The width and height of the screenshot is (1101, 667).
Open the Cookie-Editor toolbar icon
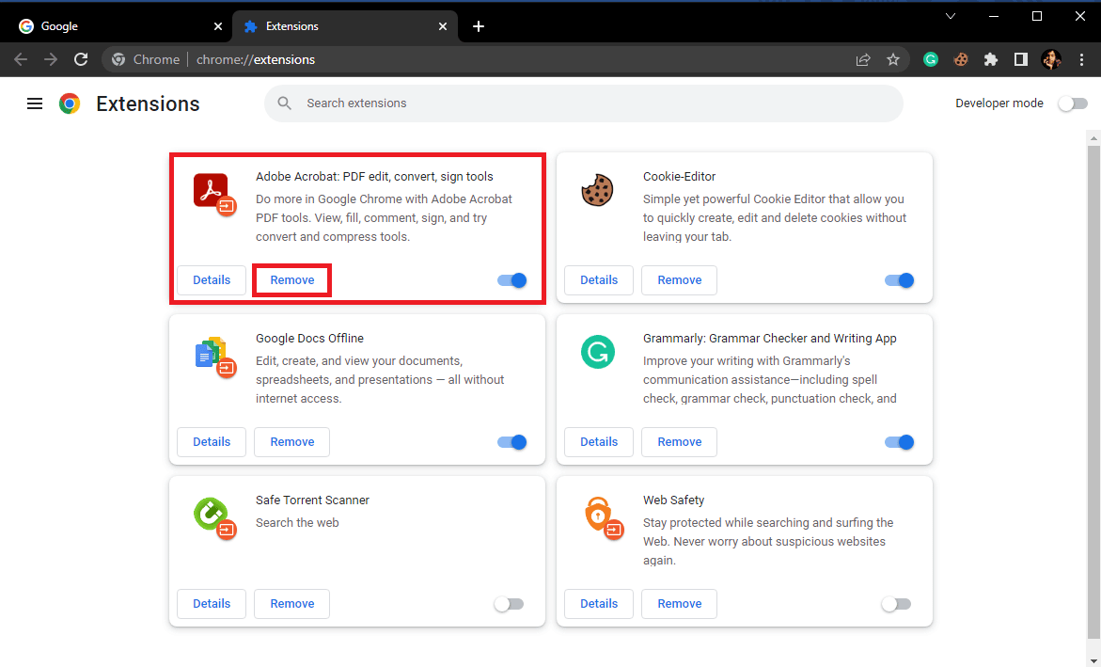coord(961,60)
